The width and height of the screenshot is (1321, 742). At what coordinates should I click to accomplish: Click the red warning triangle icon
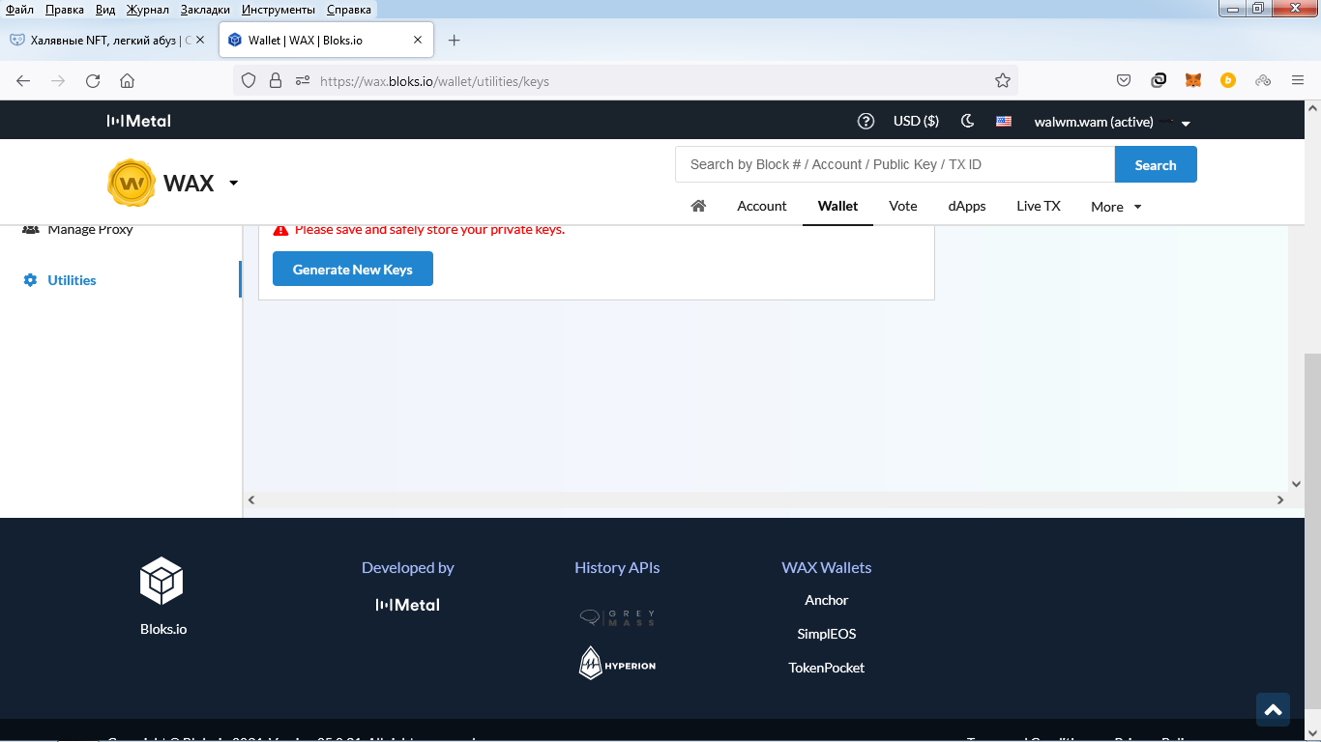click(x=280, y=230)
